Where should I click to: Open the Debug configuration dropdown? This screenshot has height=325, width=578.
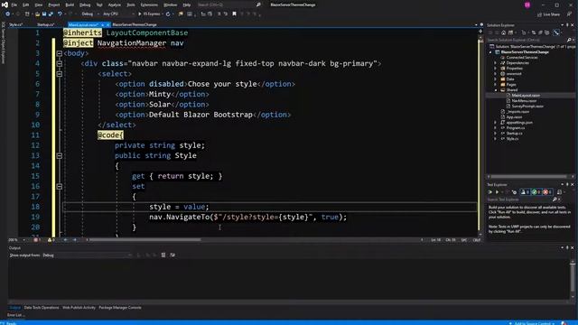[89, 14]
